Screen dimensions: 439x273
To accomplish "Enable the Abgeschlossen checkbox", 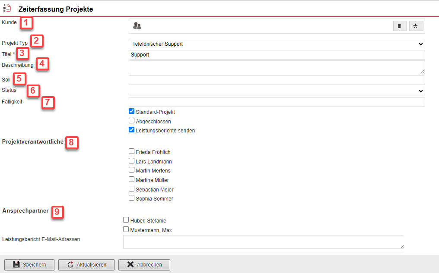I will pos(132,121).
